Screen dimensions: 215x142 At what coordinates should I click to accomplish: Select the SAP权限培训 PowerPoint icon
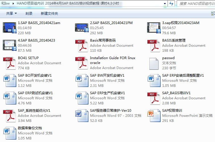[x=154, y=115]
